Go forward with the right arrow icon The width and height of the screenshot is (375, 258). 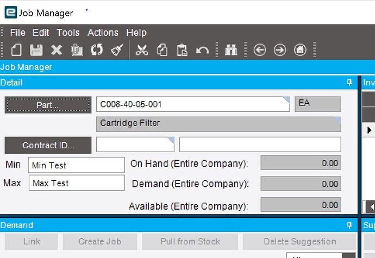coord(280,50)
